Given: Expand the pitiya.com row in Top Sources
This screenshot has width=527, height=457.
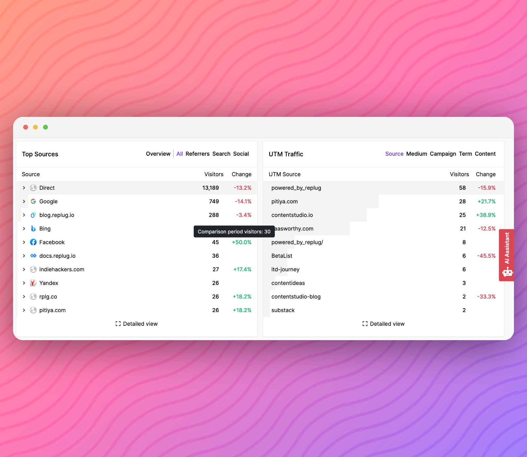Looking at the screenshot, I should tap(24, 310).
